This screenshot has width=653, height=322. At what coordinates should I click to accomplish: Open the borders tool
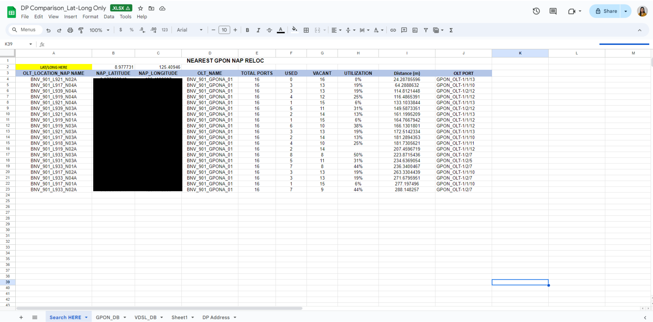click(x=306, y=30)
